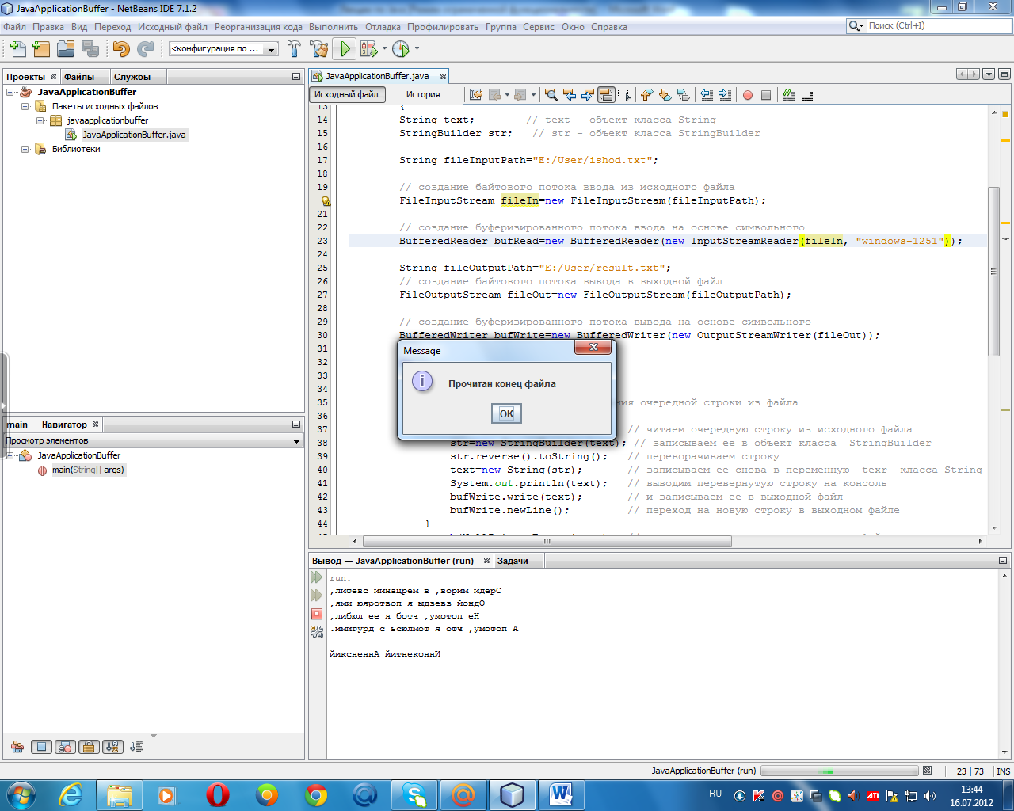This screenshot has height=811, width=1014.
Task: Click the Debug Project icon
Action: click(x=368, y=49)
